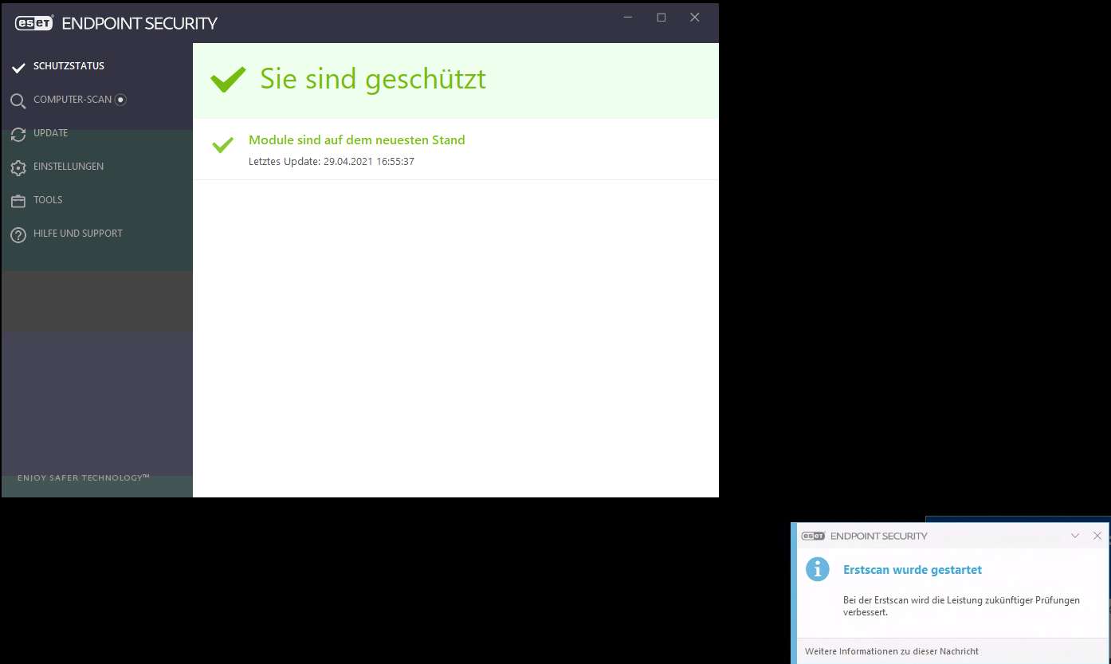This screenshot has height=664, width=1111.
Task: Click the large green protected checkmark
Action: click(228, 79)
